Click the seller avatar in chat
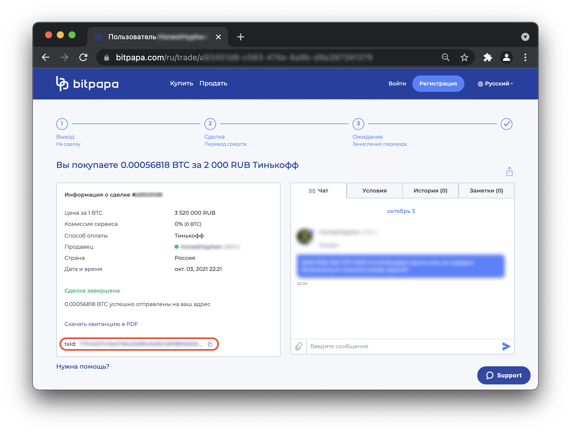571x433 pixels. click(305, 236)
